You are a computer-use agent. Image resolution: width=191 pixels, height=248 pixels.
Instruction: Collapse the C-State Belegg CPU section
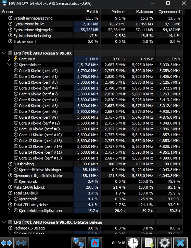click(4, 222)
